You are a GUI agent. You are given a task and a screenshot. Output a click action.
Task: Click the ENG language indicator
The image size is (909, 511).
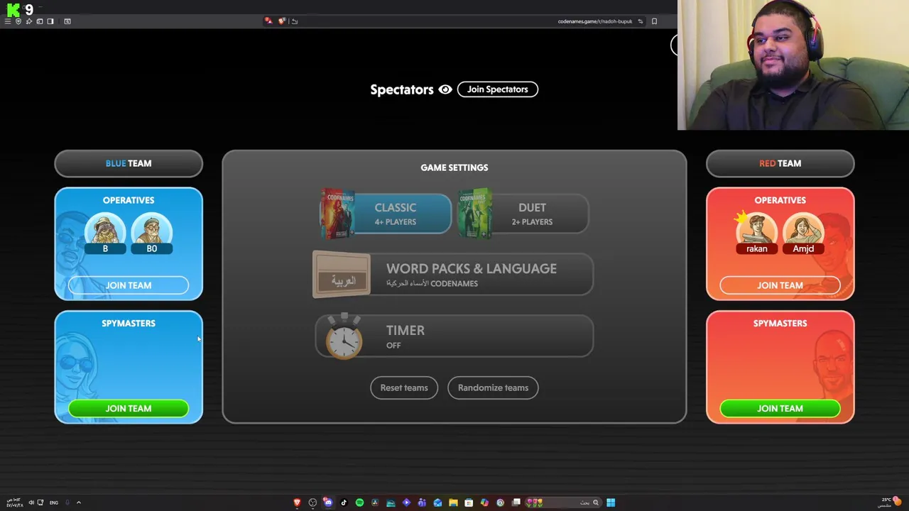pos(53,502)
